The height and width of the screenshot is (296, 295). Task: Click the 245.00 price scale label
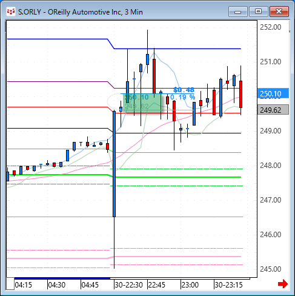pyautogui.click(x=270, y=269)
